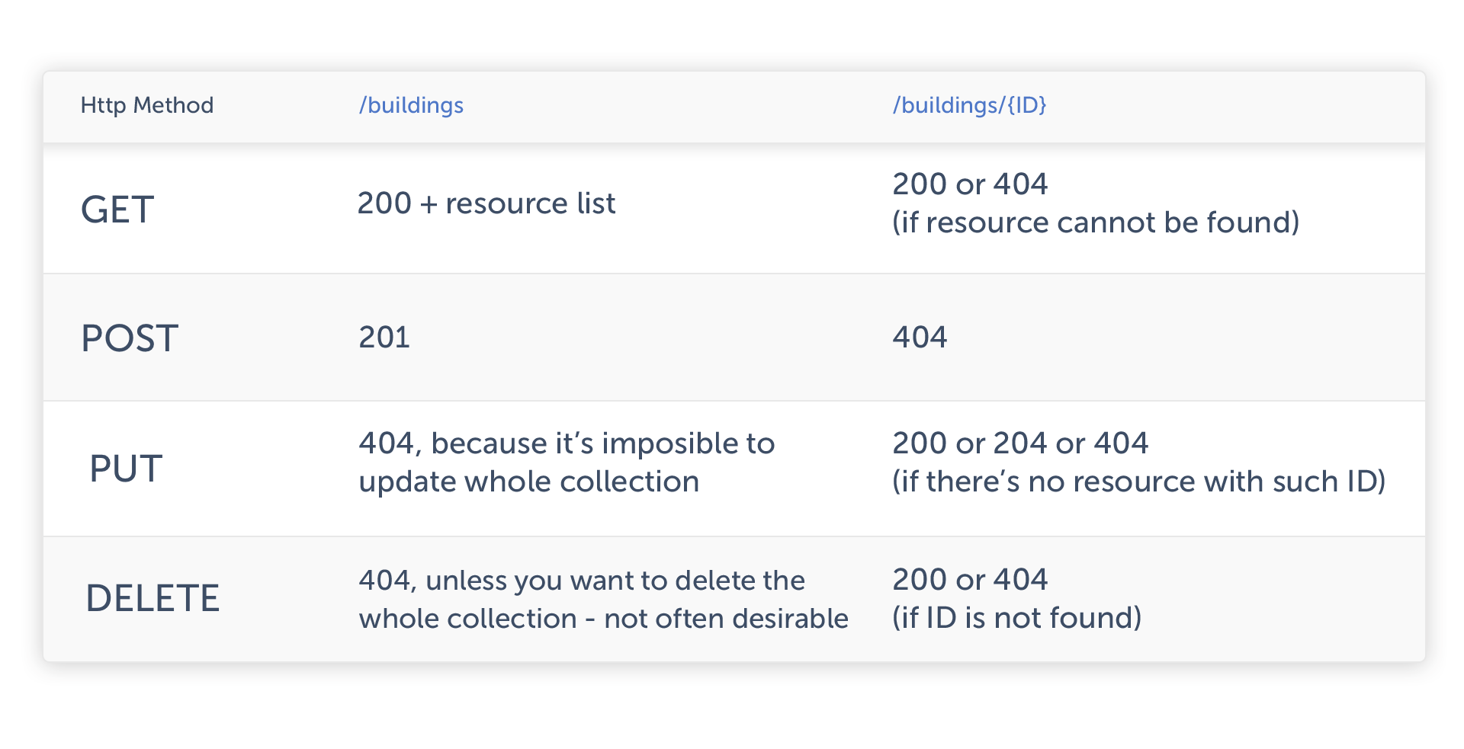Click '(if there's no resource with such ID)'
1464x749 pixels.
[1139, 482]
